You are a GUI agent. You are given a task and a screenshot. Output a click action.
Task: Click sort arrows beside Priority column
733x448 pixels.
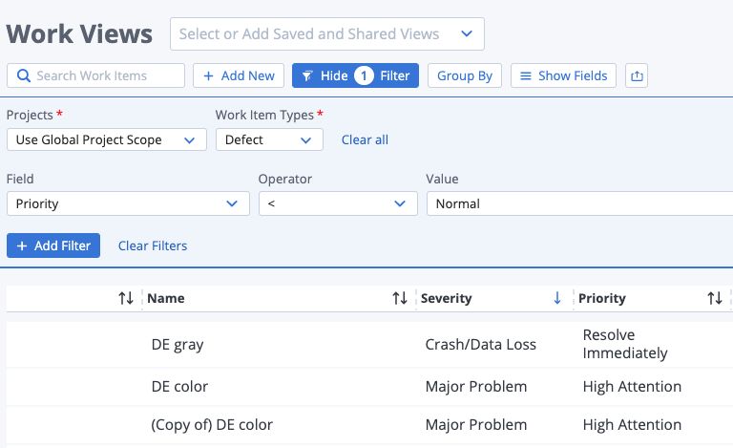(715, 298)
